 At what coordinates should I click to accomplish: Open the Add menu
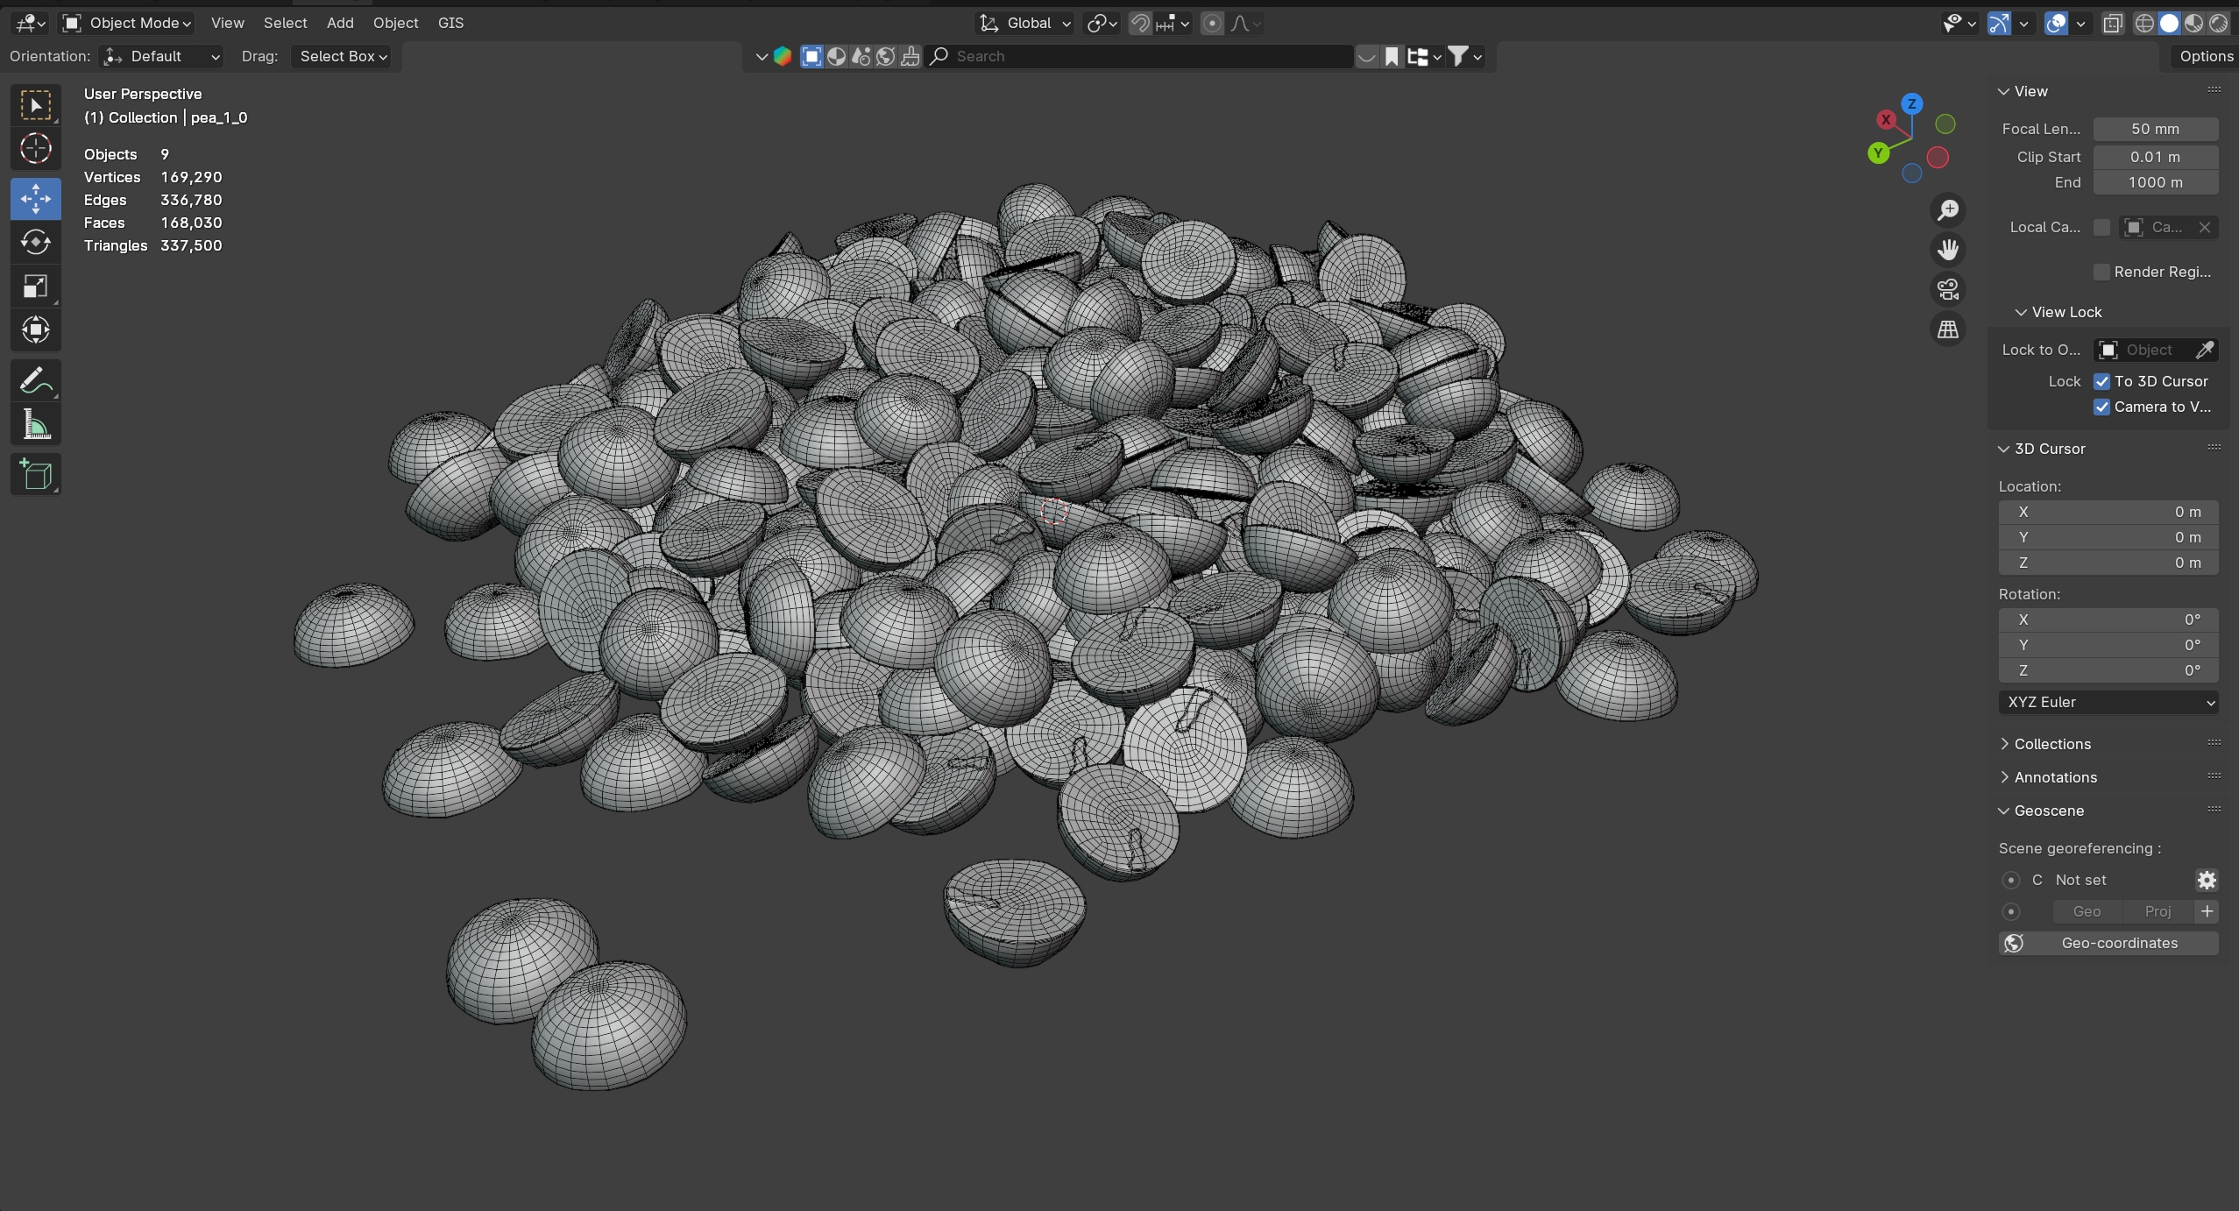pos(340,23)
